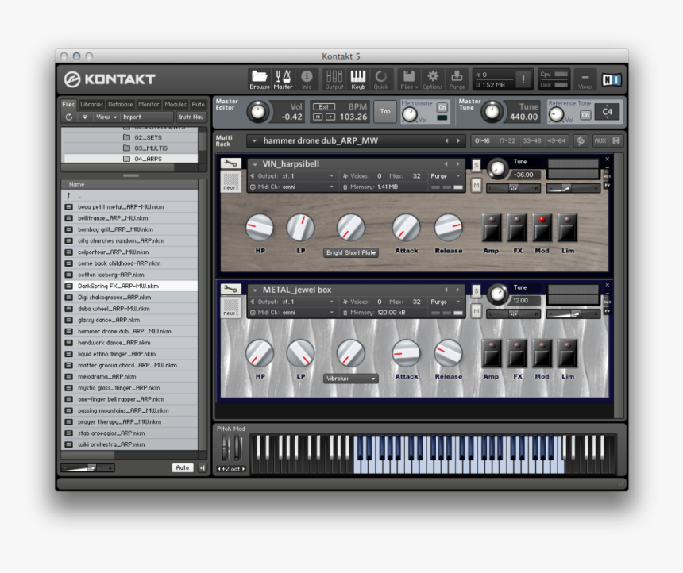Toggle the AUX button
683x573 pixels.
[600, 140]
